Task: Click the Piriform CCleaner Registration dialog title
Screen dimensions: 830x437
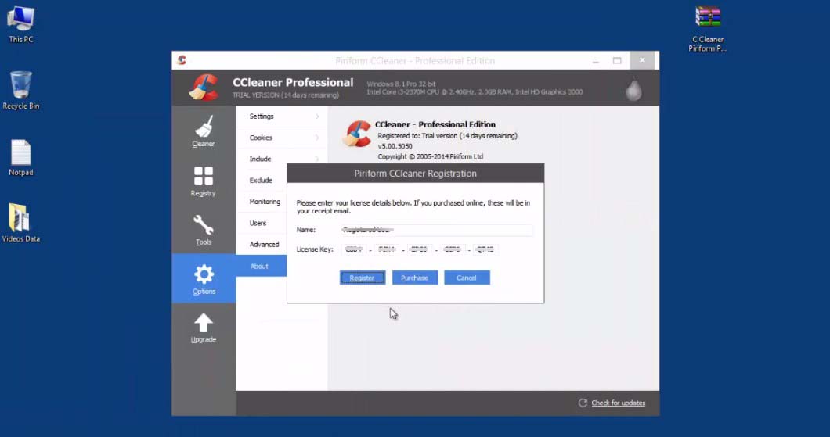Action: (415, 174)
